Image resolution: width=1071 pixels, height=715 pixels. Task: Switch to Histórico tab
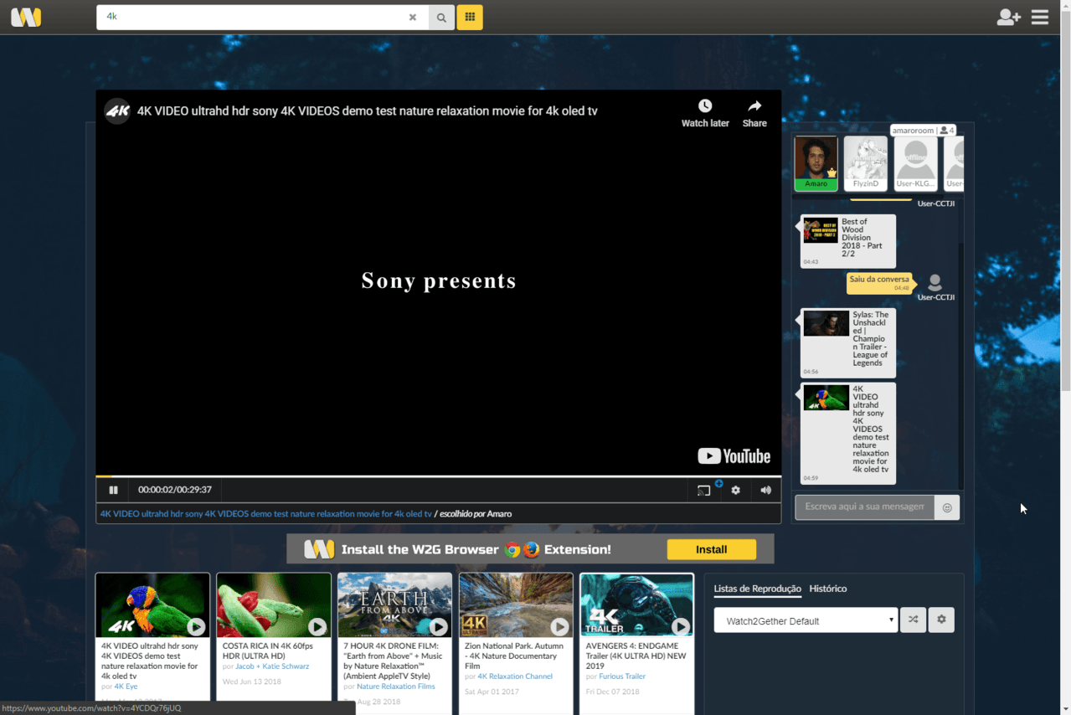pos(828,589)
